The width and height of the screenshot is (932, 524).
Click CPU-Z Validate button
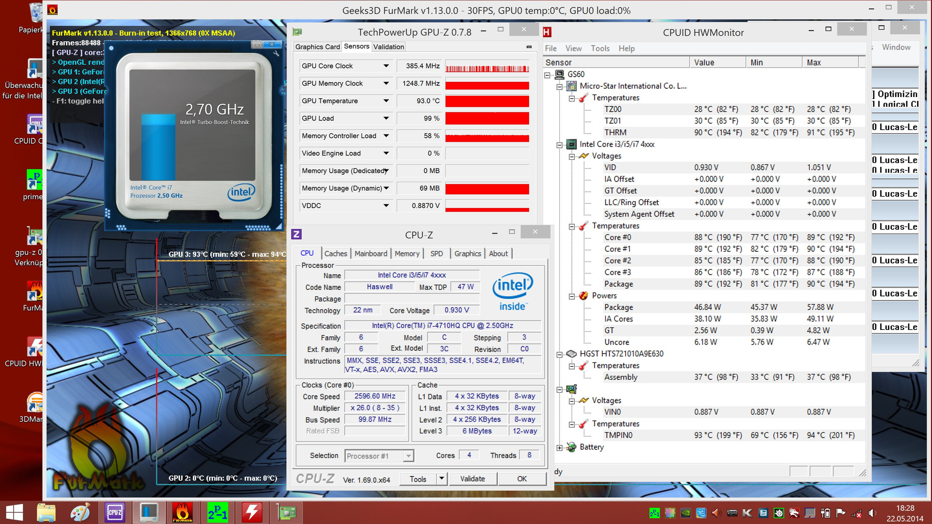click(x=472, y=479)
